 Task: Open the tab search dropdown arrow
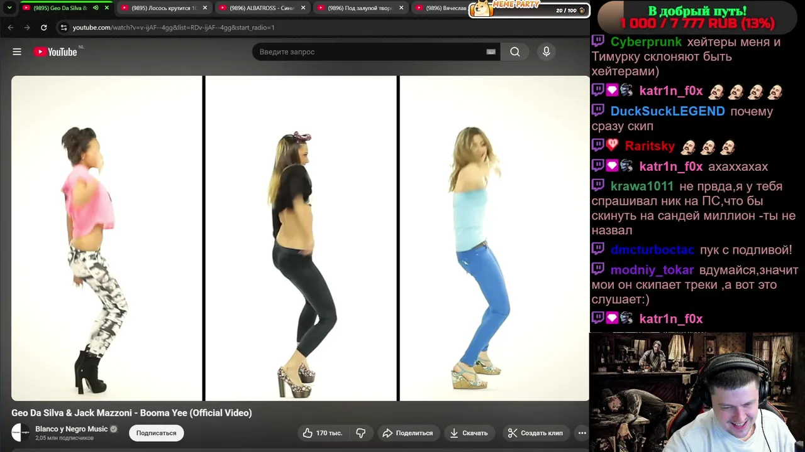(x=9, y=8)
